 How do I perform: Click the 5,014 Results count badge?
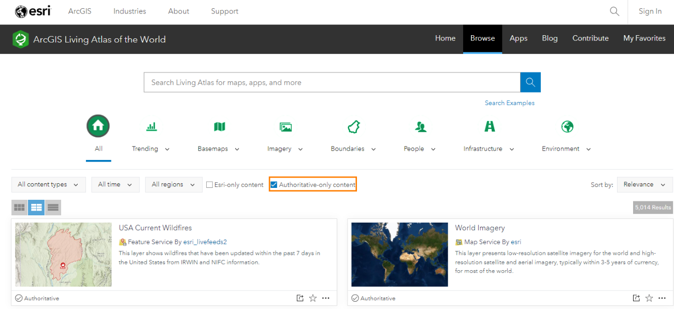(x=653, y=208)
